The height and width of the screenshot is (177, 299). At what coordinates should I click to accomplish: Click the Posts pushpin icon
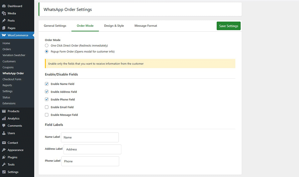click(x=4, y=21)
